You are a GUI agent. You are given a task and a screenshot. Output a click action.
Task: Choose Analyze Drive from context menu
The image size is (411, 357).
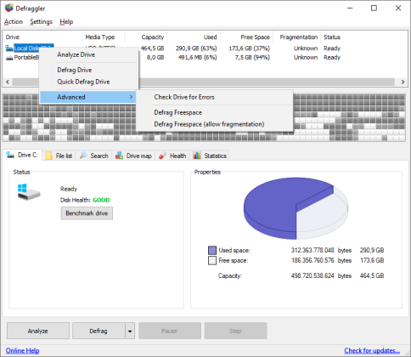tap(76, 54)
